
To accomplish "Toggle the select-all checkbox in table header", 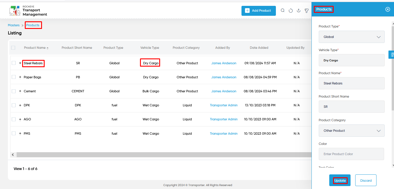I will click(13, 48).
